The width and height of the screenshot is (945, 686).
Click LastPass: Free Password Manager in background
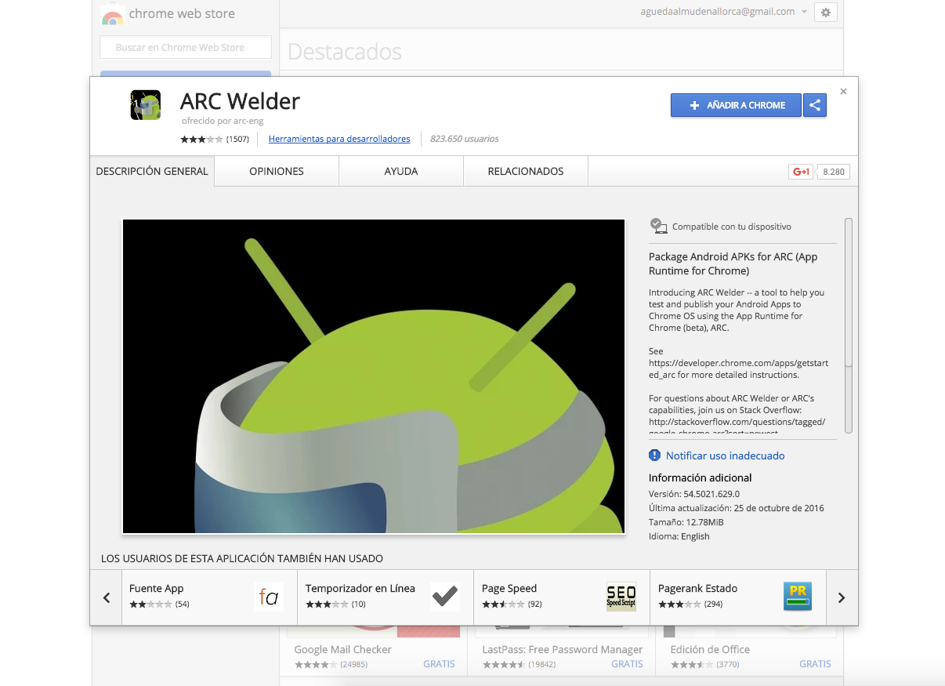pyautogui.click(x=563, y=649)
